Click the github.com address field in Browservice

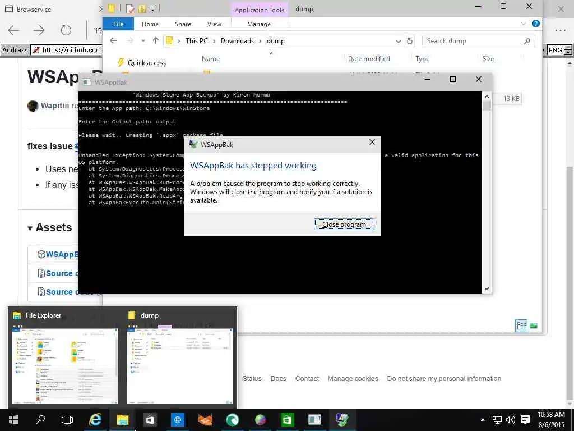(x=67, y=50)
